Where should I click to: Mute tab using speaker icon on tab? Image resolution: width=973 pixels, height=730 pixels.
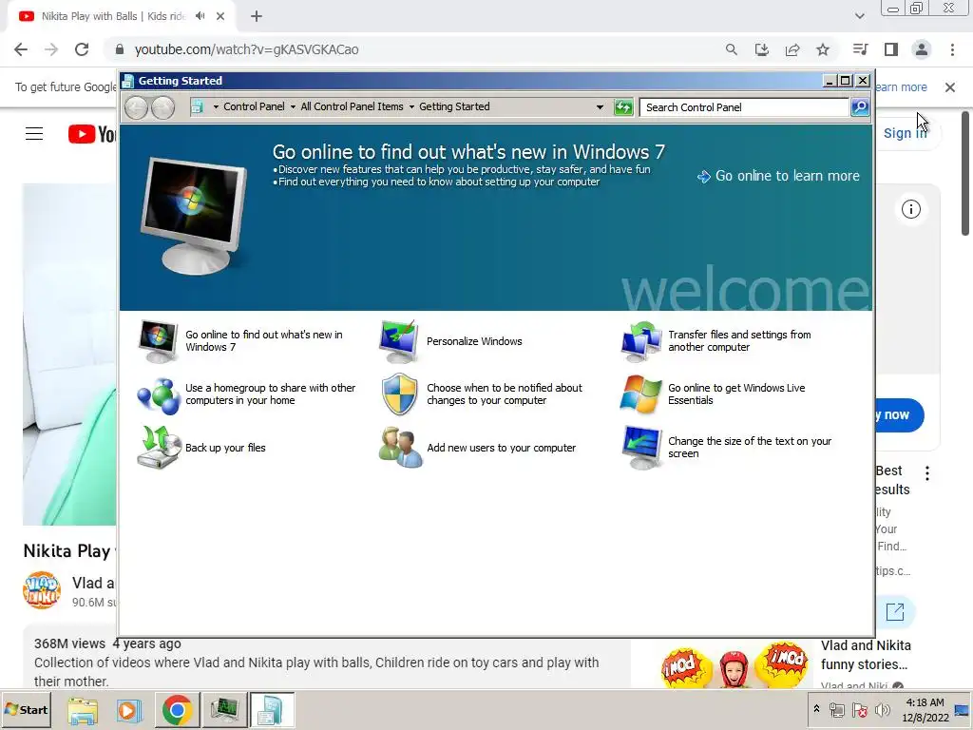pyautogui.click(x=200, y=16)
